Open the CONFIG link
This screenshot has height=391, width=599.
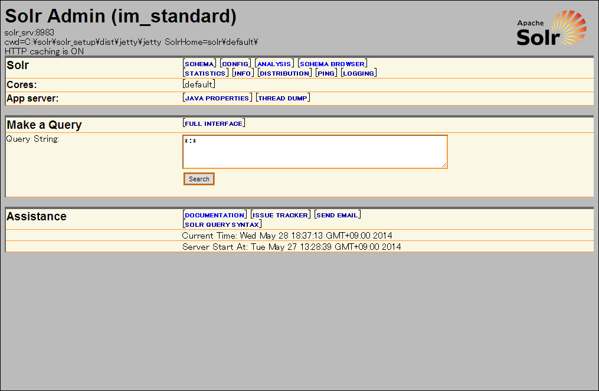coord(235,64)
